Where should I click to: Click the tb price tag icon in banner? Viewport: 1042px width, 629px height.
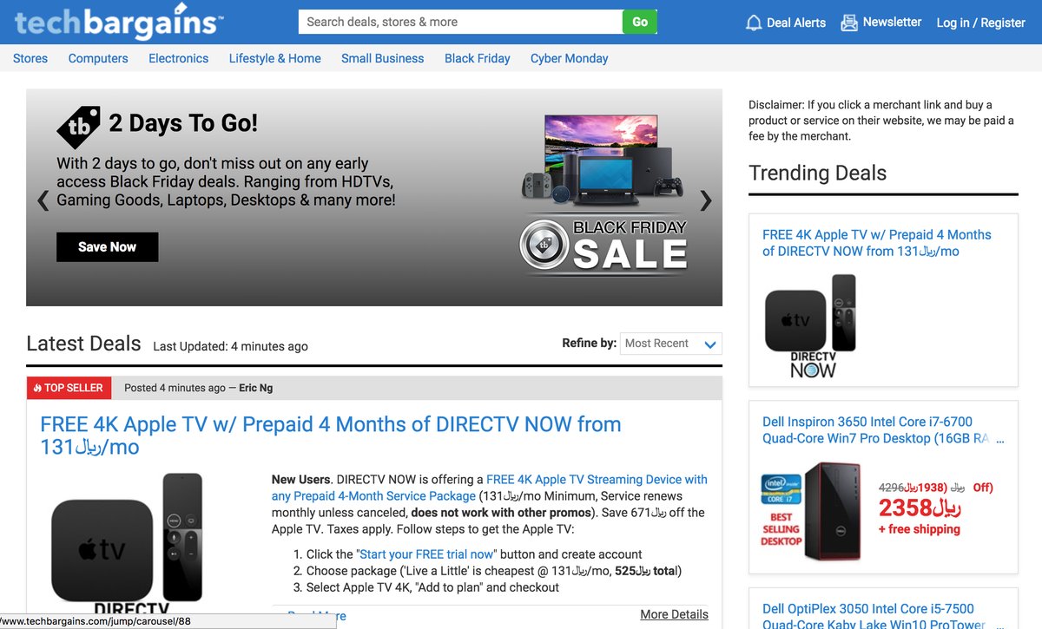coord(78,127)
